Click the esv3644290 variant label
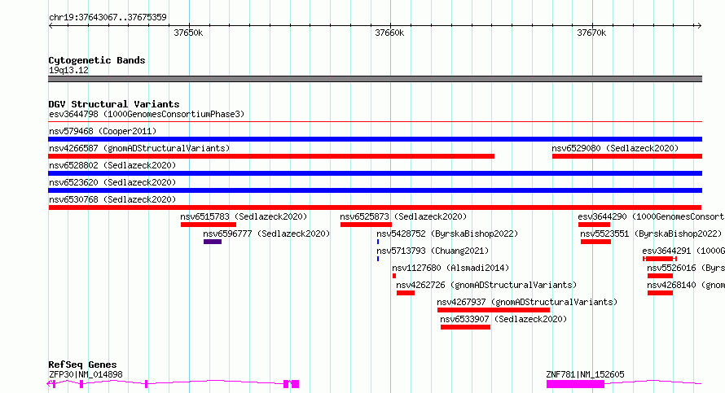This screenshot has height=393, width=725. tap(651, 216)
